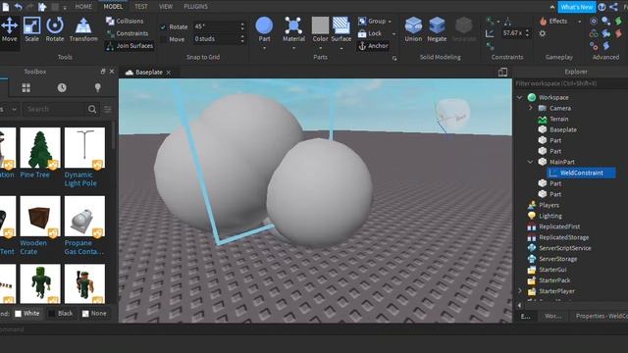Switch to the HOME ribbon tab
This screenshot has width=628, height=353.
coord(83,7)
